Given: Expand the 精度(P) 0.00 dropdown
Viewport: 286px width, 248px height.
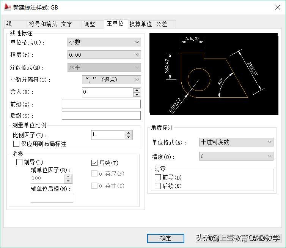Looking at the screenshot, I should [x=104, y=55].
